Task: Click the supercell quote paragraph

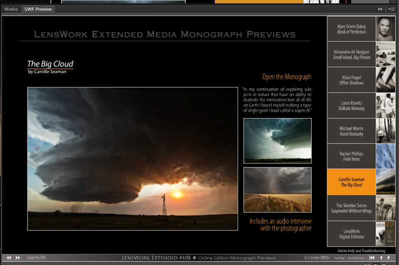Action: click(x=277, y=100)
